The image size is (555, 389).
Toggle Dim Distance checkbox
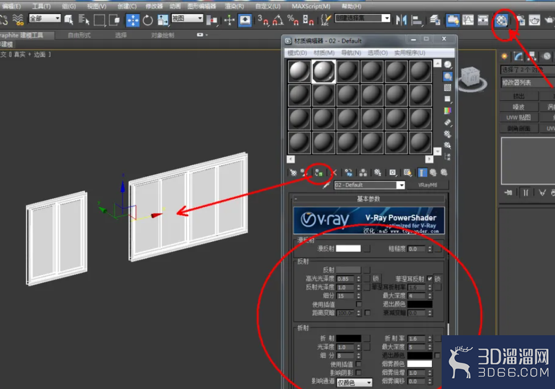[x=368, y=313]
